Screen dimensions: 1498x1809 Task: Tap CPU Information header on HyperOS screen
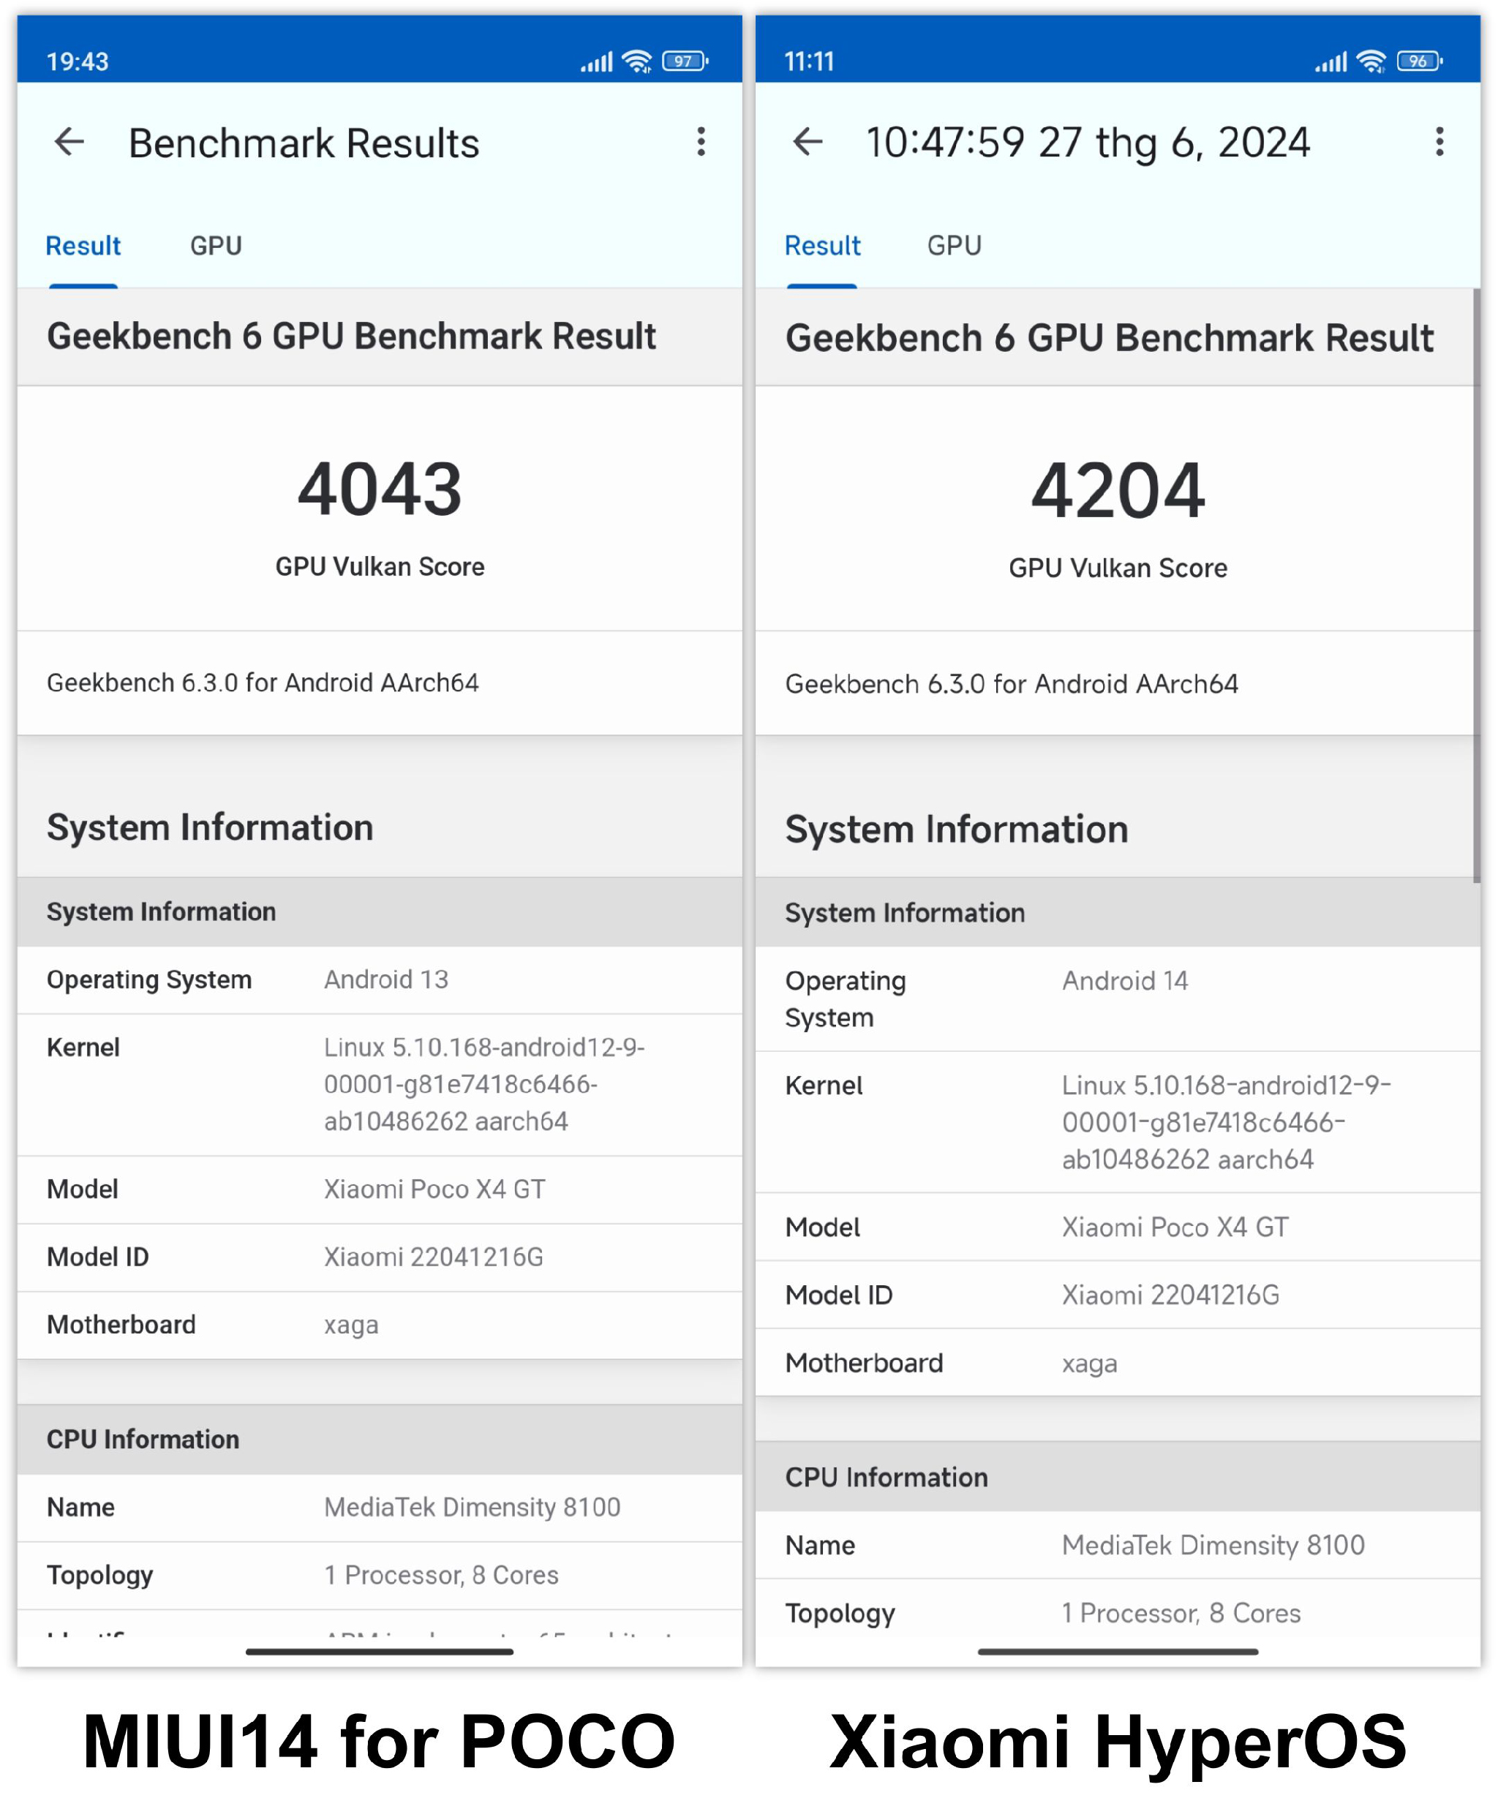tap(1118, 1478)
